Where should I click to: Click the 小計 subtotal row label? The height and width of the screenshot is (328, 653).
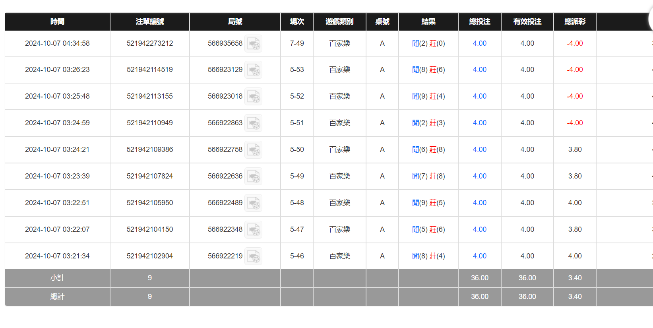coord(57,278)
